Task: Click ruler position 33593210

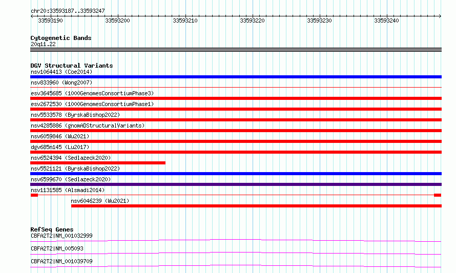Action: click(185, 20)
